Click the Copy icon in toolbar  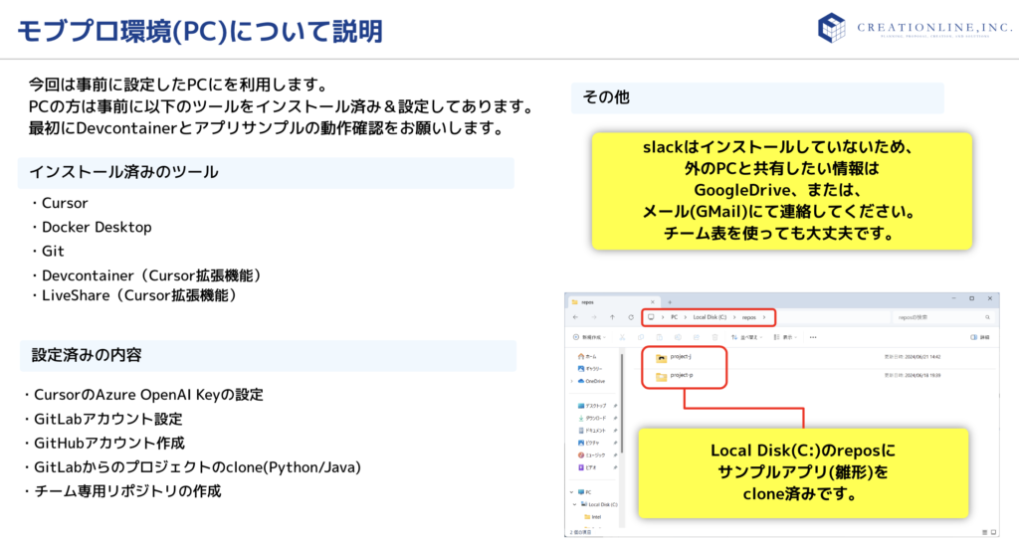coord(641,337)
